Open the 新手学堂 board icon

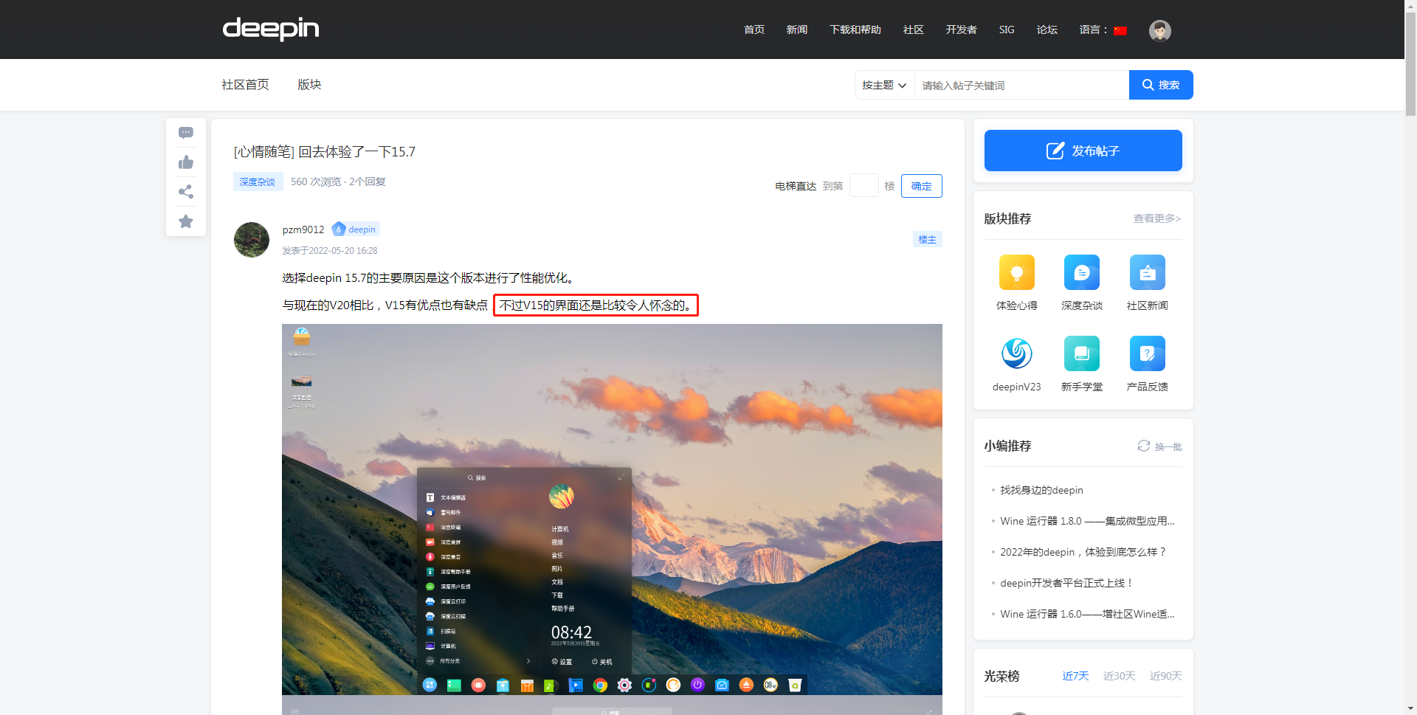[1082, 353]
